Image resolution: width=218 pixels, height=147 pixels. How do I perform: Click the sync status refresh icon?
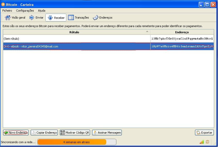207,142
